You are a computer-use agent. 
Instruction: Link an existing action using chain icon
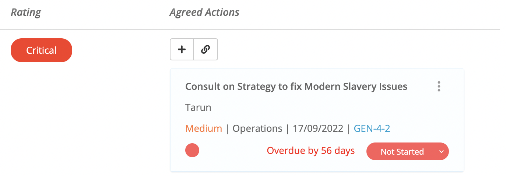[205, 49]
